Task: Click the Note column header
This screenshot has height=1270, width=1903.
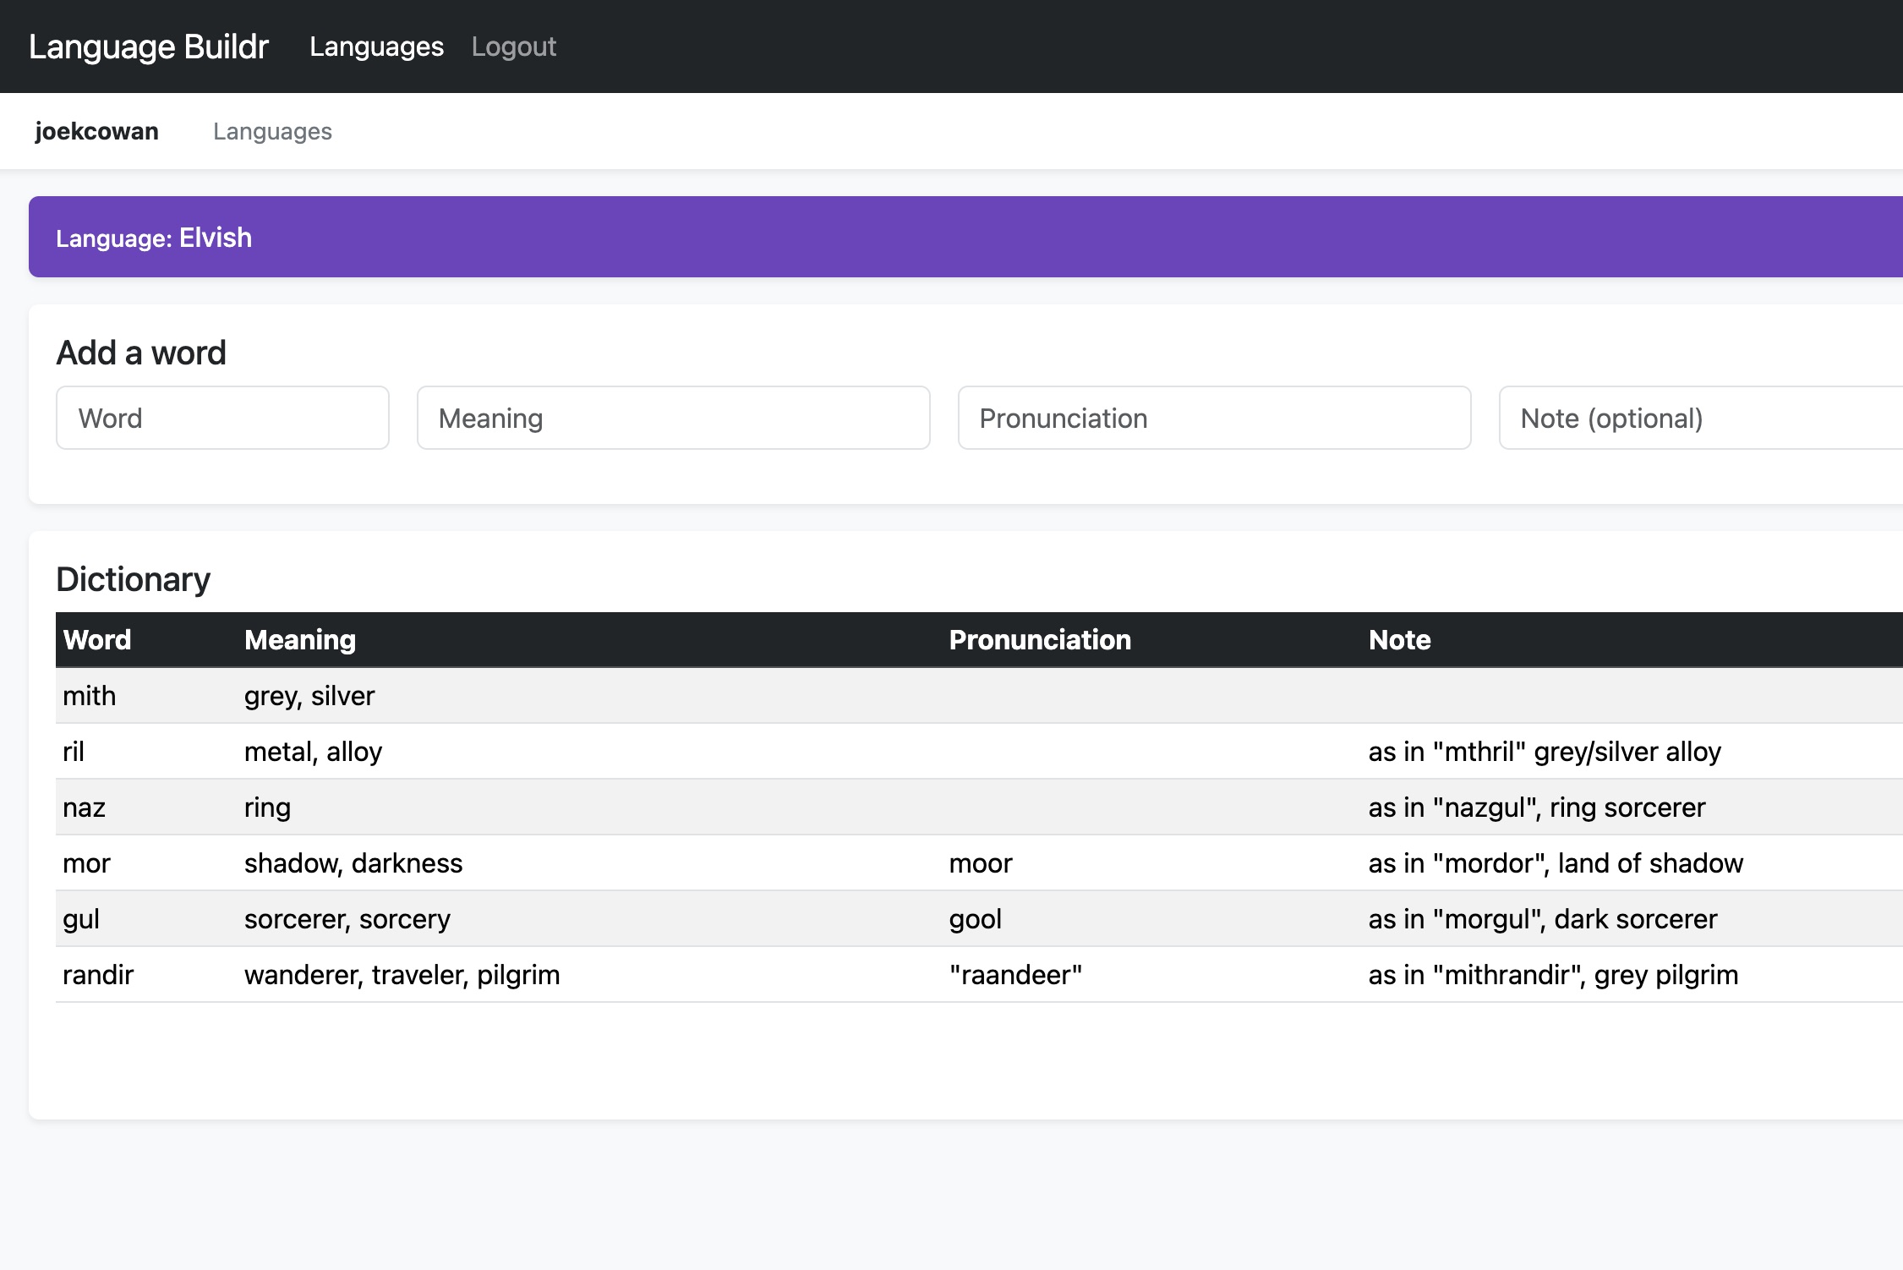Action: [1399, 640]
